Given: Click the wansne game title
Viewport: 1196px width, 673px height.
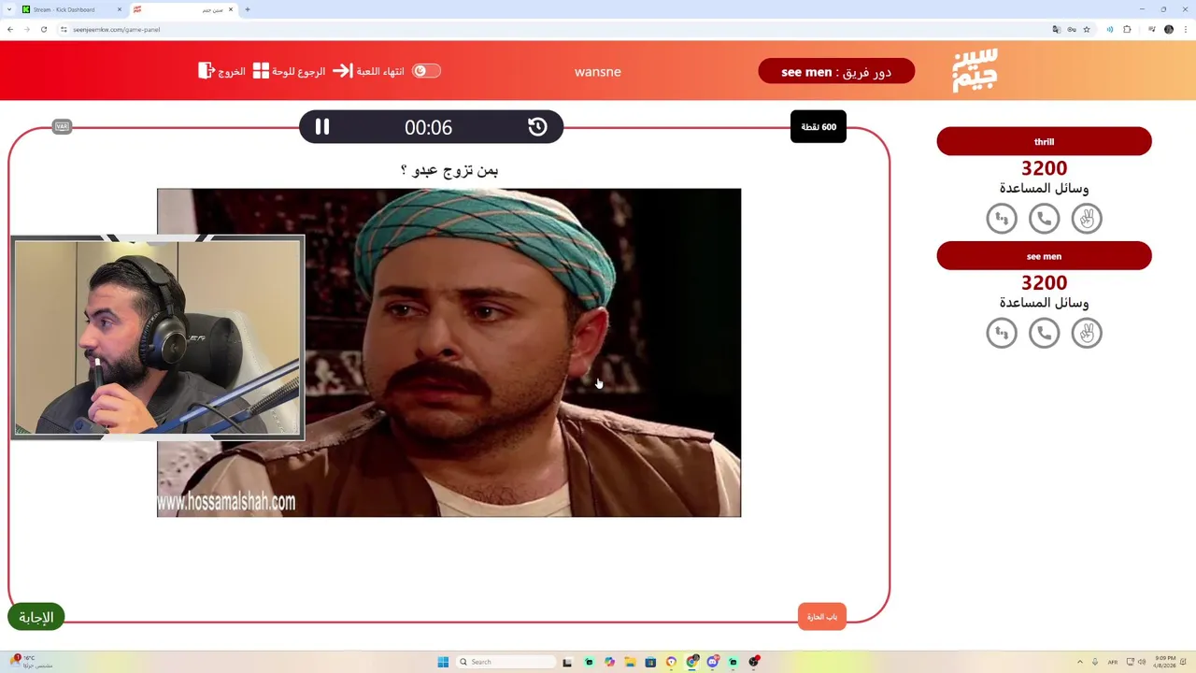Looking at the screenshot, I should coord(598,72).
